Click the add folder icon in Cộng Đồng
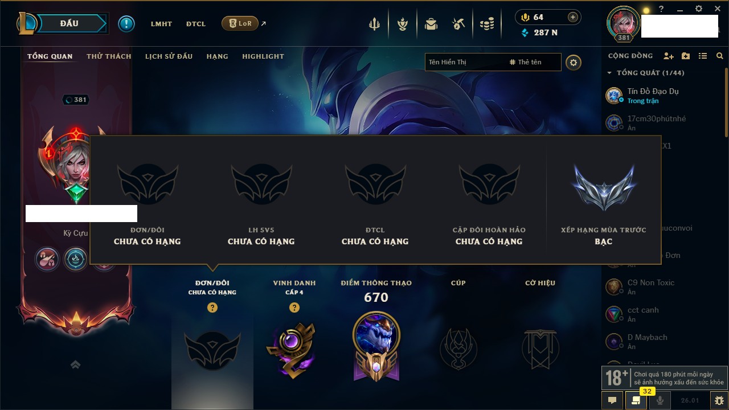Image resolution: width=729 pixels, height=410 pixels. tap(686, 56)
